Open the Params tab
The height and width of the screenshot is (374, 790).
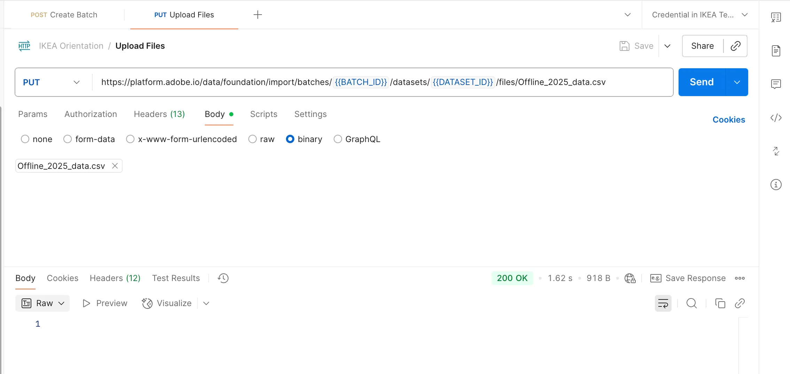[x=33, y=114]
